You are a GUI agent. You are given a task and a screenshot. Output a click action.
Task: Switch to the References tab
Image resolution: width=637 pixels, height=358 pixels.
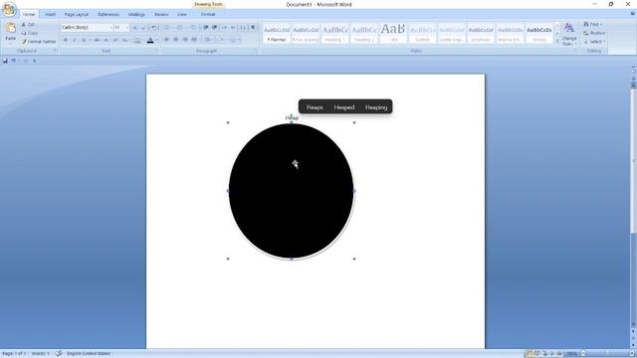click(108, 14)
